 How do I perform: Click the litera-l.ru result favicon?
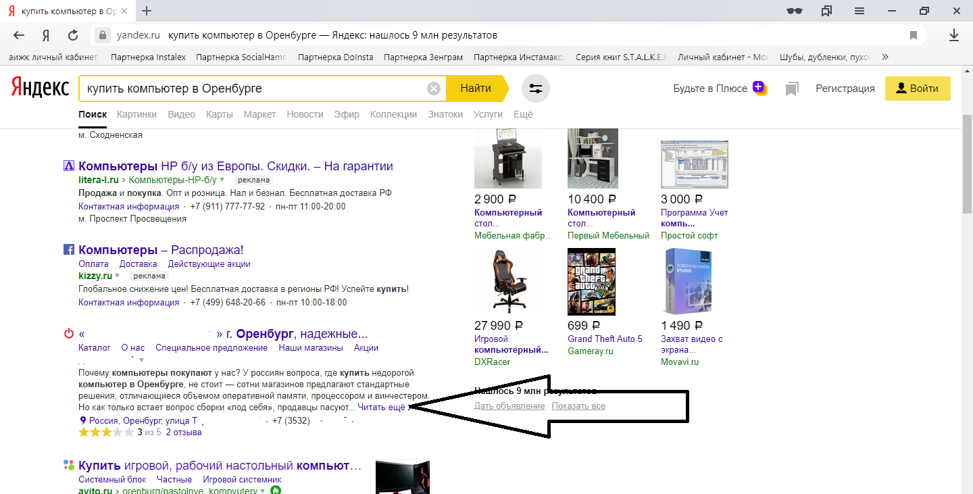[68, 166]
